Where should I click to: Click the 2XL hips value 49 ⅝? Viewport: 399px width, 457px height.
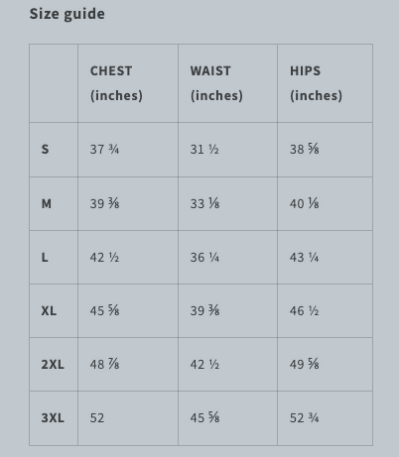[x=305, y=365]
